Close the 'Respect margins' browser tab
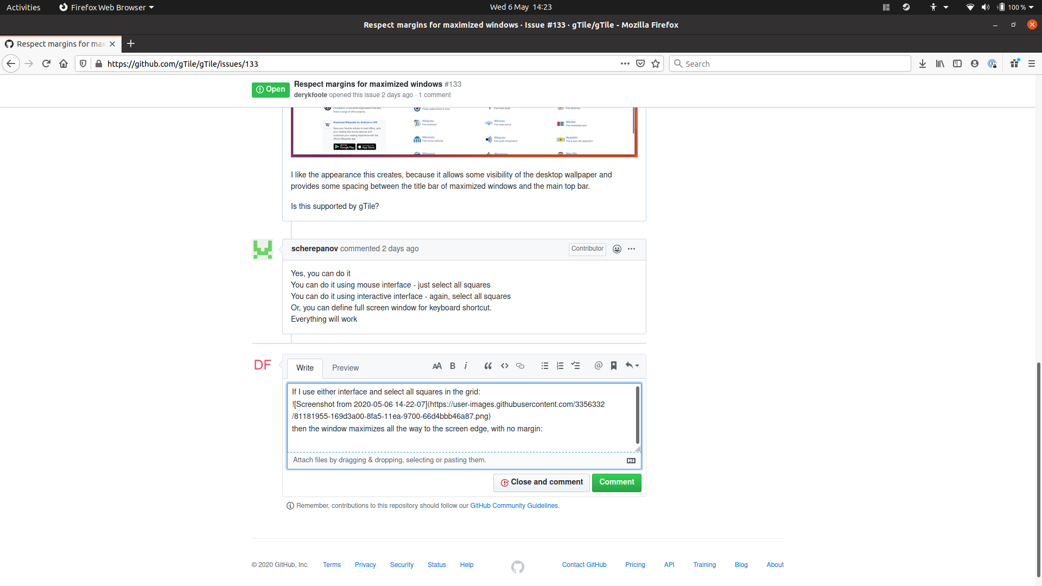The width and height of the screenshot is (1042, 586). coord(112,44)
